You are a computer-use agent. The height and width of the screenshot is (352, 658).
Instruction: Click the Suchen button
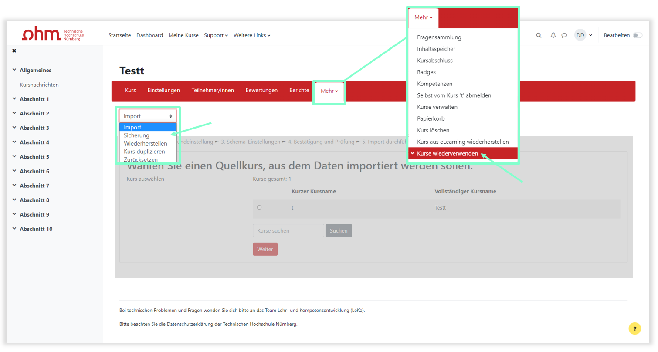[x=338, y=230]
